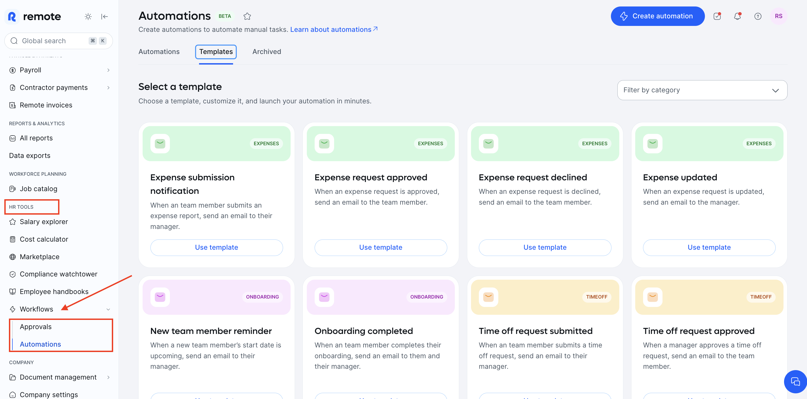The width and height of the screenshot is (807, 399).
Task: Open the Filter by category dropdown
Action: [702, 90]
